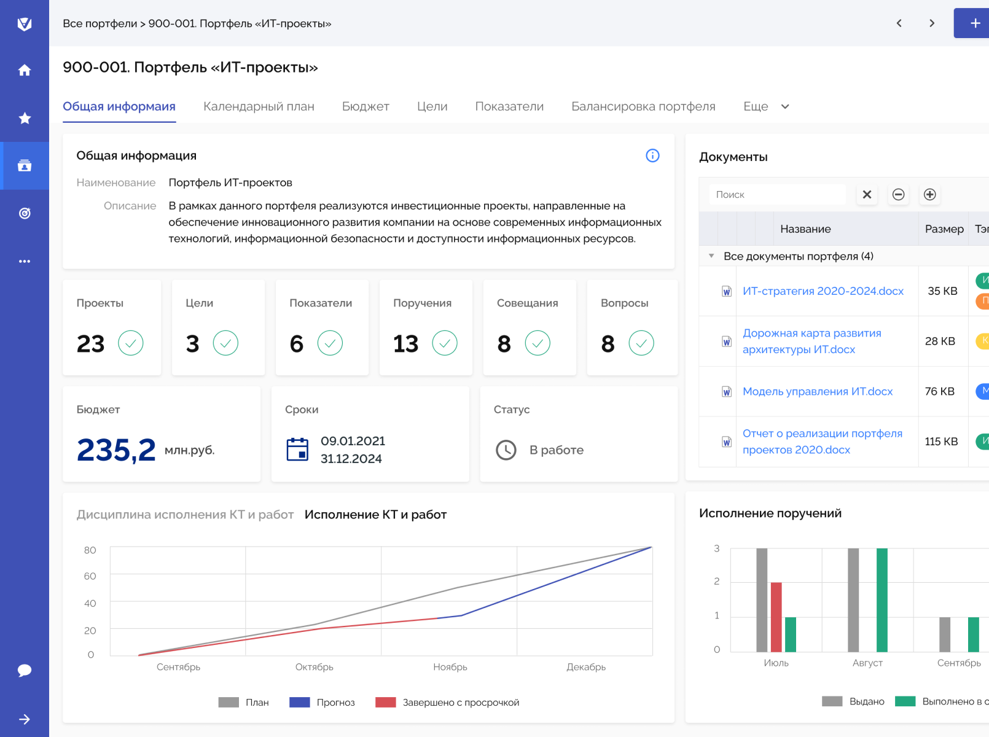The height and width of the screenshot is (737, 989).
Task: Collapse all documents with minus icon
Action: click(x=898, y=195)
